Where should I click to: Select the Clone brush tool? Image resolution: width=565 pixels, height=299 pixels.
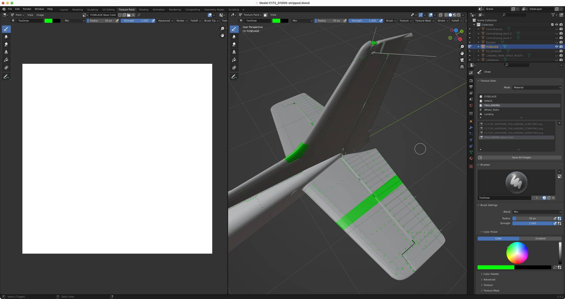pos(6,52)
